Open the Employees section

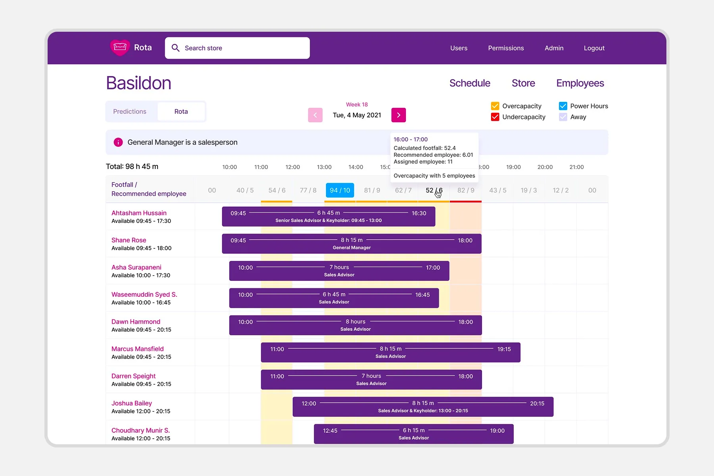[x=580, y=83]
